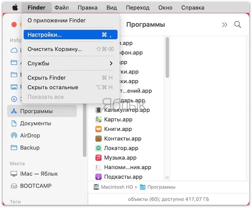Click the Программы sidebar app icon

[x=14, y=111]
